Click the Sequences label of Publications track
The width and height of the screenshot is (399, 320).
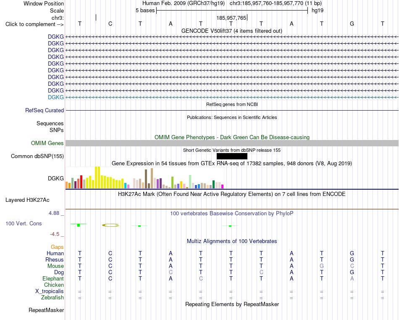pyautogui.click(x=50, y=123)
